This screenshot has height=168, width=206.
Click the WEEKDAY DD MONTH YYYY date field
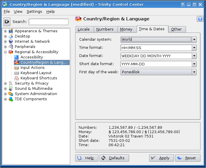[156, 56]
